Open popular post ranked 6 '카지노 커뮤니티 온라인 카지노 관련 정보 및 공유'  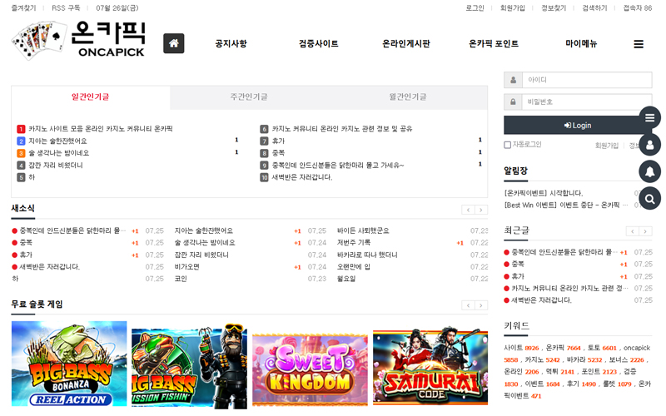click(x=342, y=129)
